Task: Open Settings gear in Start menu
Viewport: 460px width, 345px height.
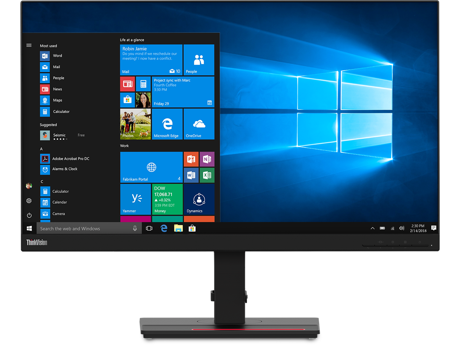Action: click(x=29, y=201)
